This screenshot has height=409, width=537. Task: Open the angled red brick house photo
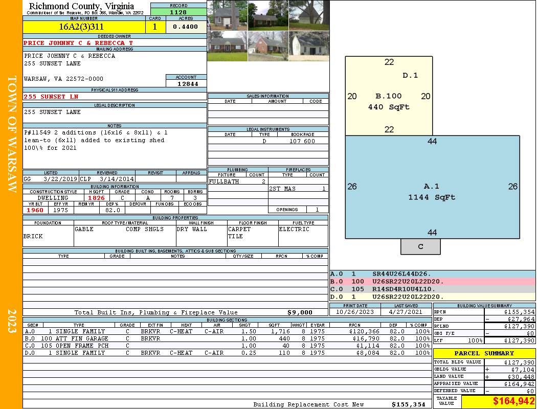point(268,46)
